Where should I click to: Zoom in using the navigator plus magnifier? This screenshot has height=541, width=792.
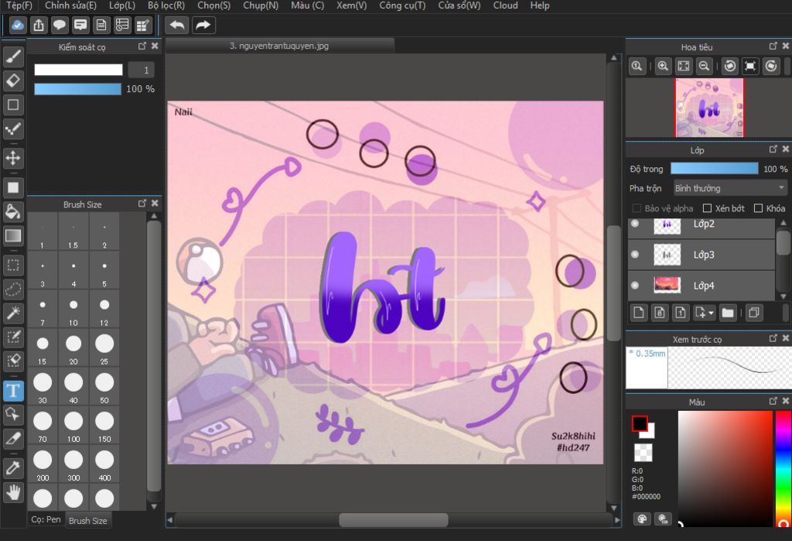[x=663, y=66]
